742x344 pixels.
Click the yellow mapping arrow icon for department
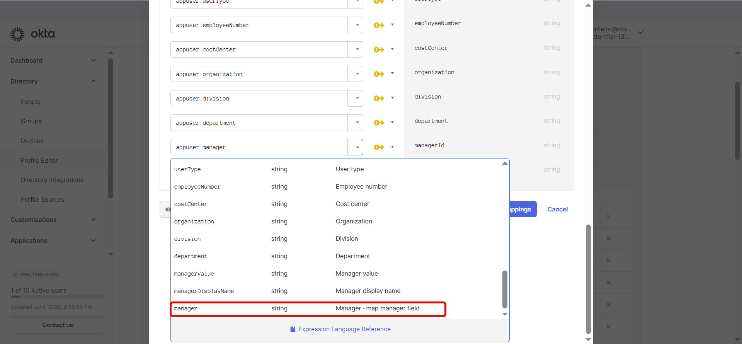(379, 123)
